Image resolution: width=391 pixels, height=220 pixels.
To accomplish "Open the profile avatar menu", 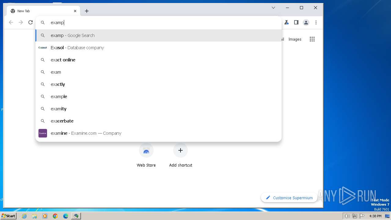I will coord(306,22).
